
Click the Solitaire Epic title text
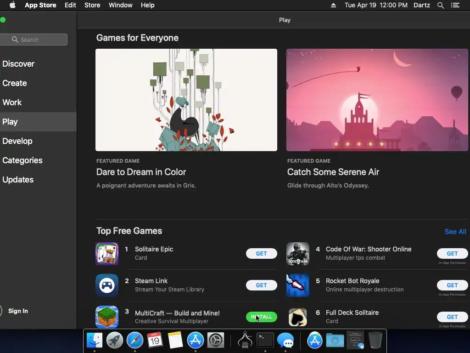154,249
